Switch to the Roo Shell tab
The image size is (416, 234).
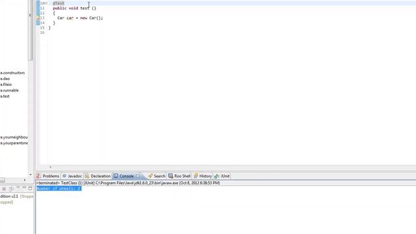[179, 176]
